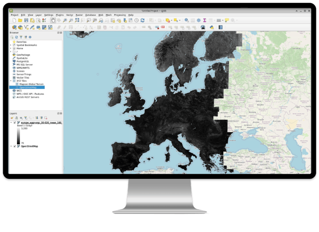The width and height of the screenshot is (319, 232).
Task: Select ArcGIS REST Servers entry
Action: pos(28,97)
